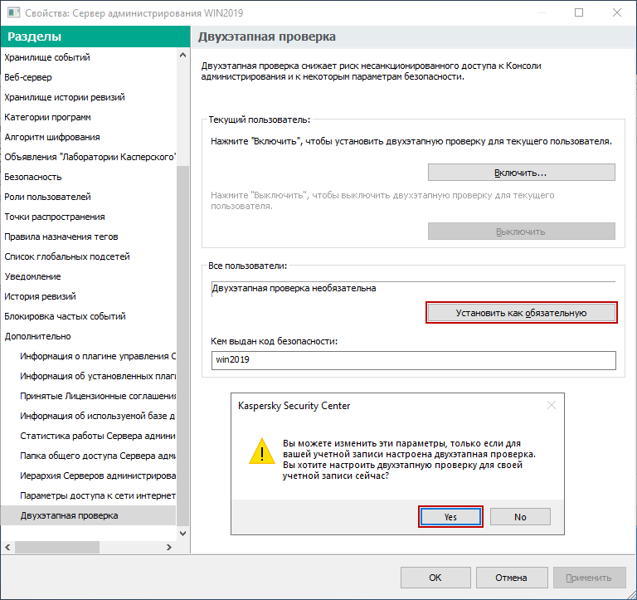Click the Отмена button
The width and height of the screenshot is (637, 600).
click(511, 578)
